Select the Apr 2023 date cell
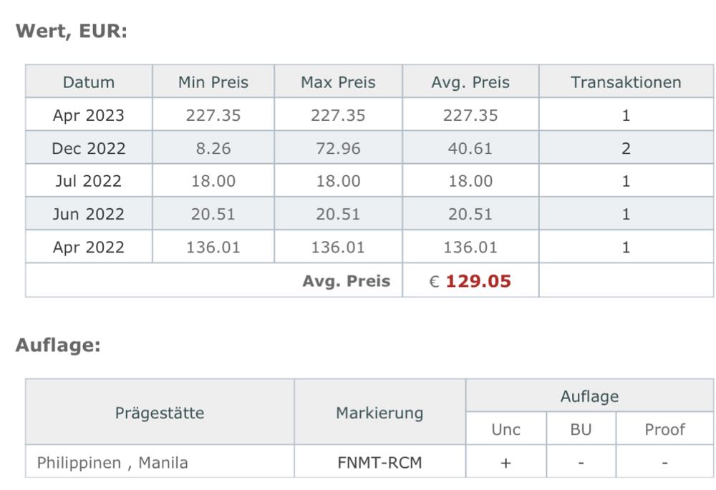 [89, 115]
